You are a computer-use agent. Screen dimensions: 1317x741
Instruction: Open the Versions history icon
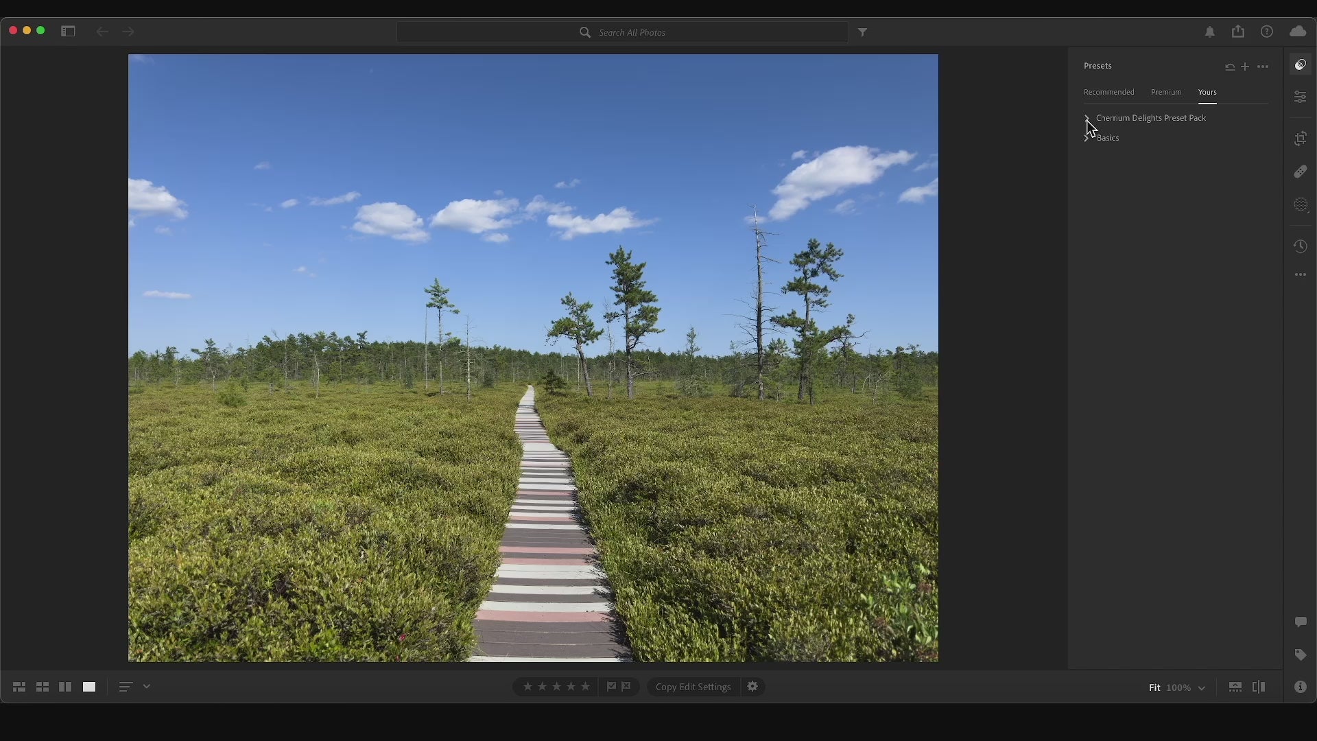click(1300, 246)
